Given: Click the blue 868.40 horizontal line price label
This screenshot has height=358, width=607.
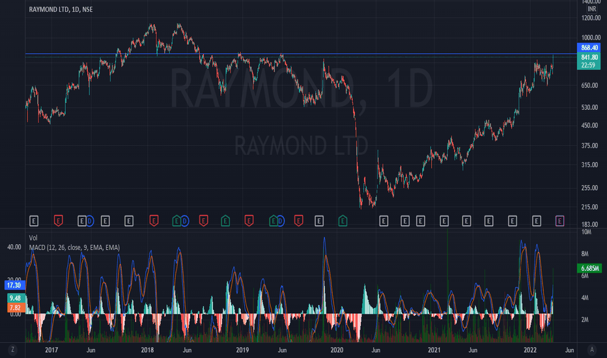Looking at the screenshot, I should pos(589,48).
